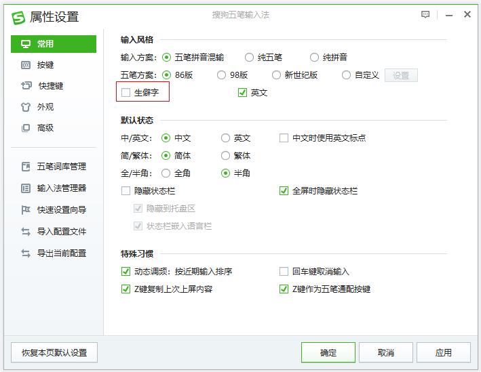
Task: Open the 高级 advanced settings icon
Action: (x=26, y=128)
